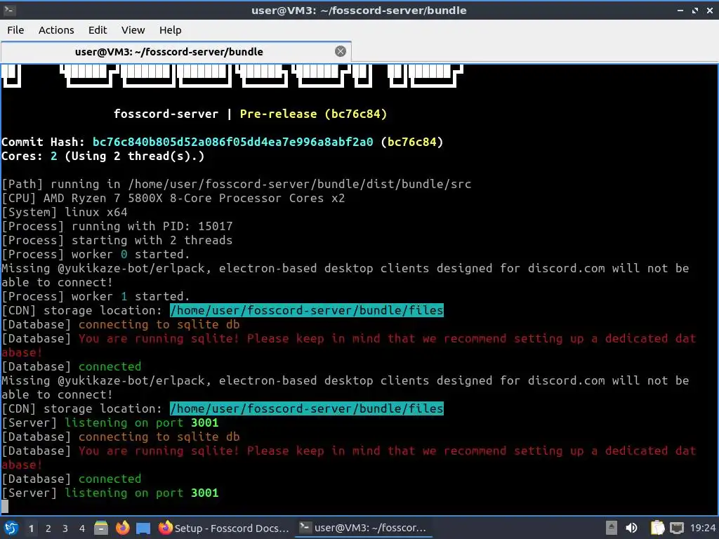Open the clipboard manager tray icon
Screen dimensions: 719x539
657,528
